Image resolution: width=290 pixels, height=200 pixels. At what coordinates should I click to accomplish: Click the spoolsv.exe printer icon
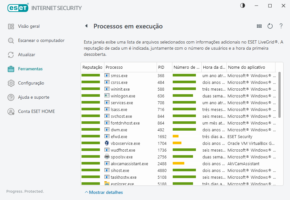click(x=107, y=157)
